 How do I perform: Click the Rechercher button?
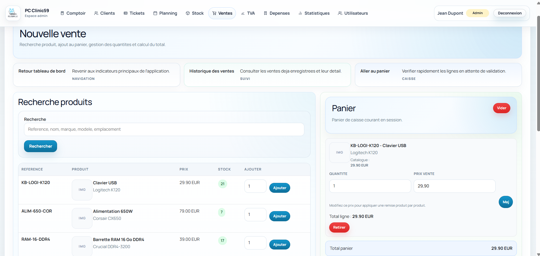40,146
